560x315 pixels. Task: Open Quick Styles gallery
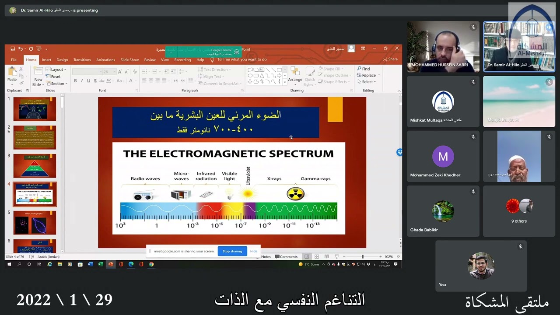[x=310, y=76]
